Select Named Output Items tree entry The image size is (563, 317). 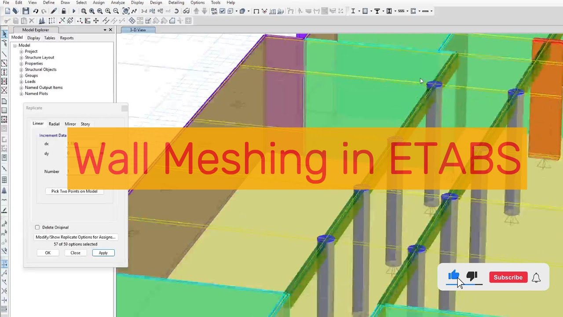[44, 88]
